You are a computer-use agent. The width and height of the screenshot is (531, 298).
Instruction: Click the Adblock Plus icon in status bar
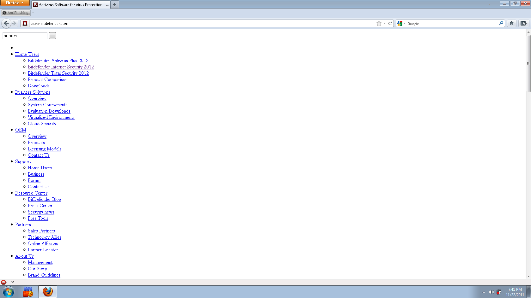pos(3,282)
